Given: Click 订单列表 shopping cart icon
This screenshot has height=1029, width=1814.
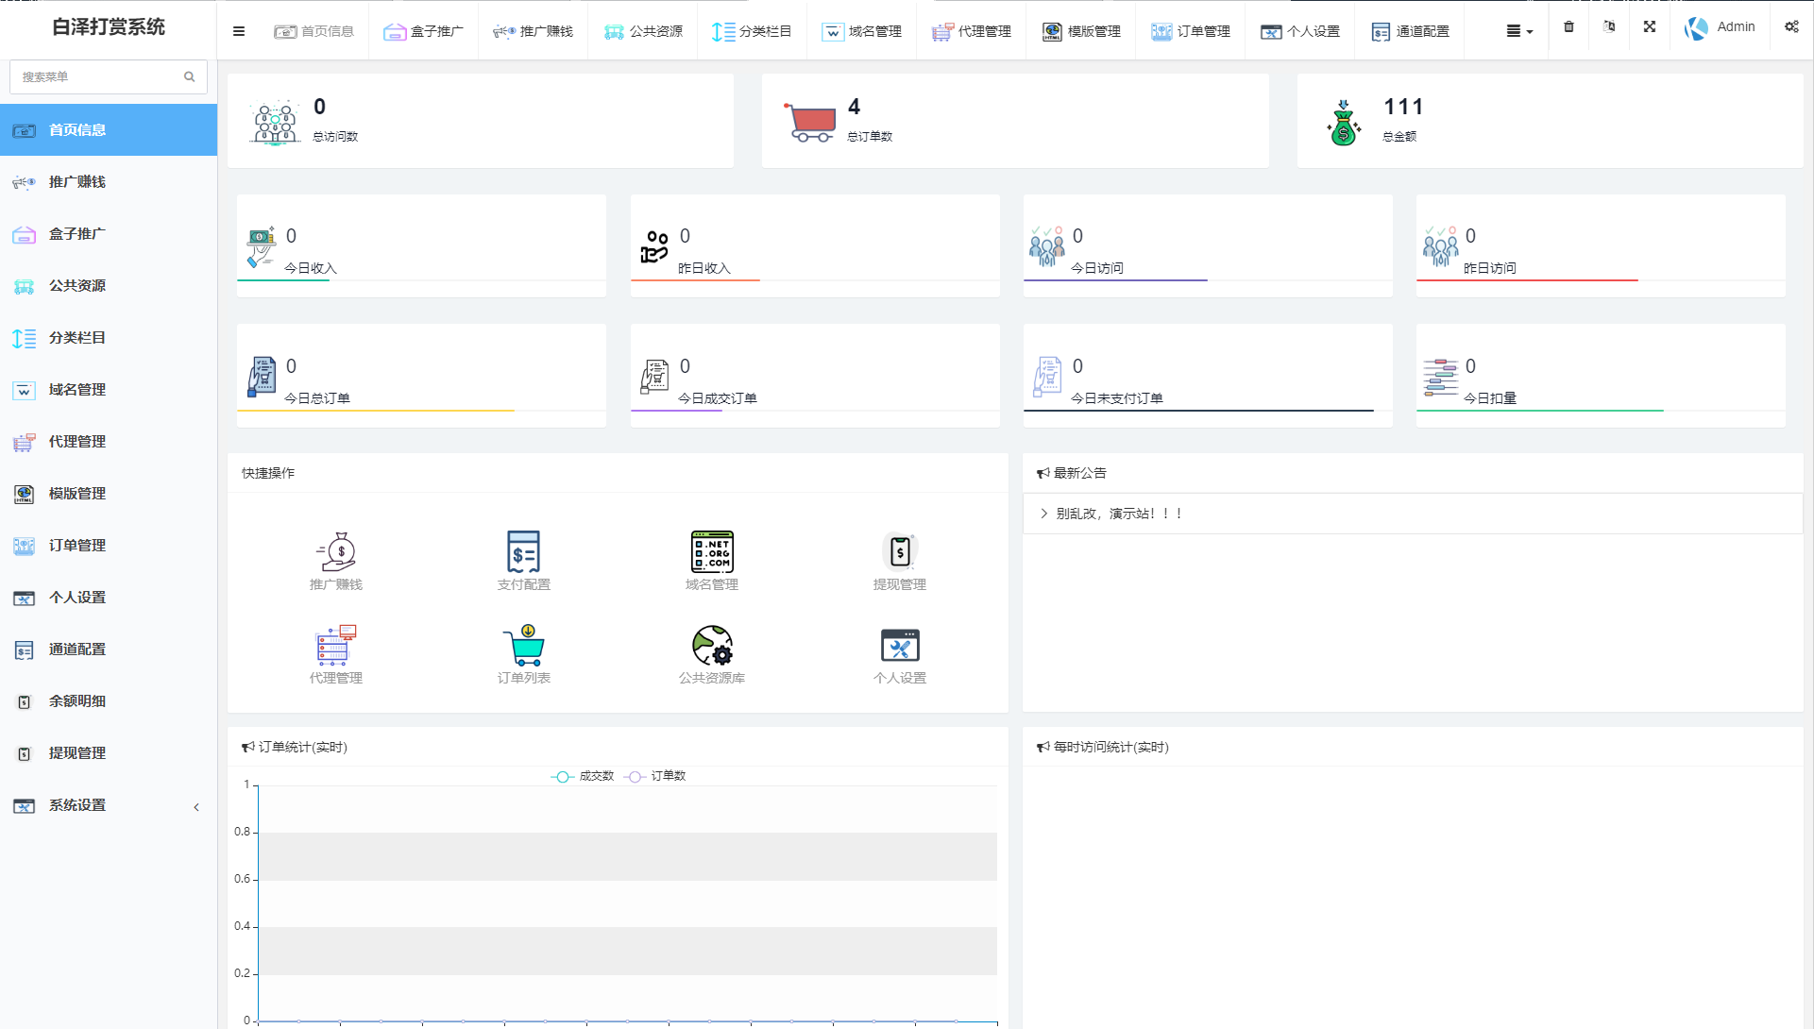Looking at the screenshot, I should pyautogui.click(x=523, y=646).
